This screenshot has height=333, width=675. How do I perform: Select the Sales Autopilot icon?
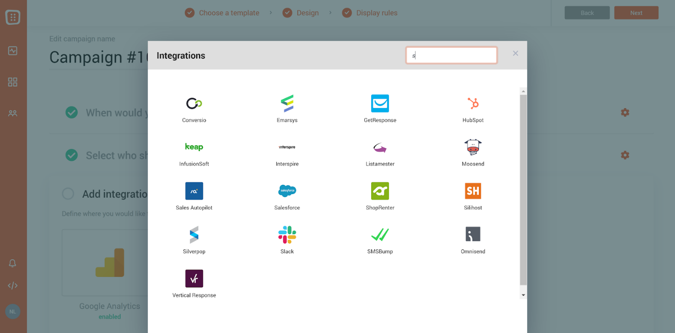[x=194, y=191]
